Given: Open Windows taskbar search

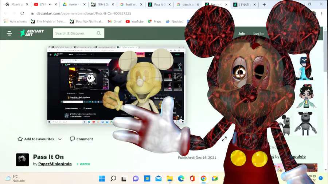Looking at the screenshot, I should (x=113, y=179).
